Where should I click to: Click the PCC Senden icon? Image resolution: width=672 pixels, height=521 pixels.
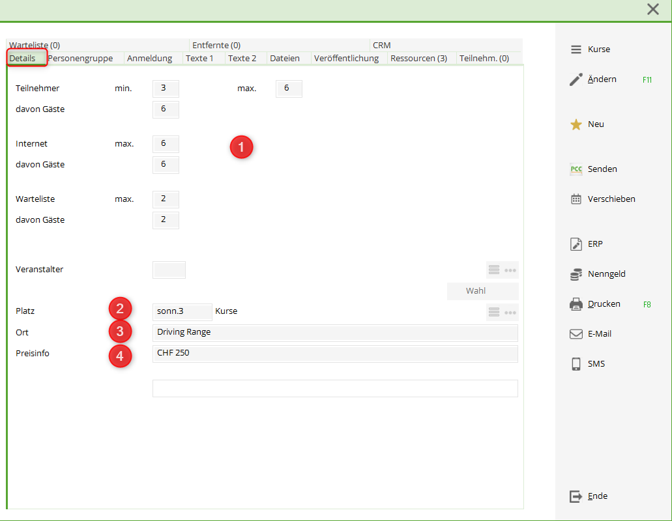[576, 169]
